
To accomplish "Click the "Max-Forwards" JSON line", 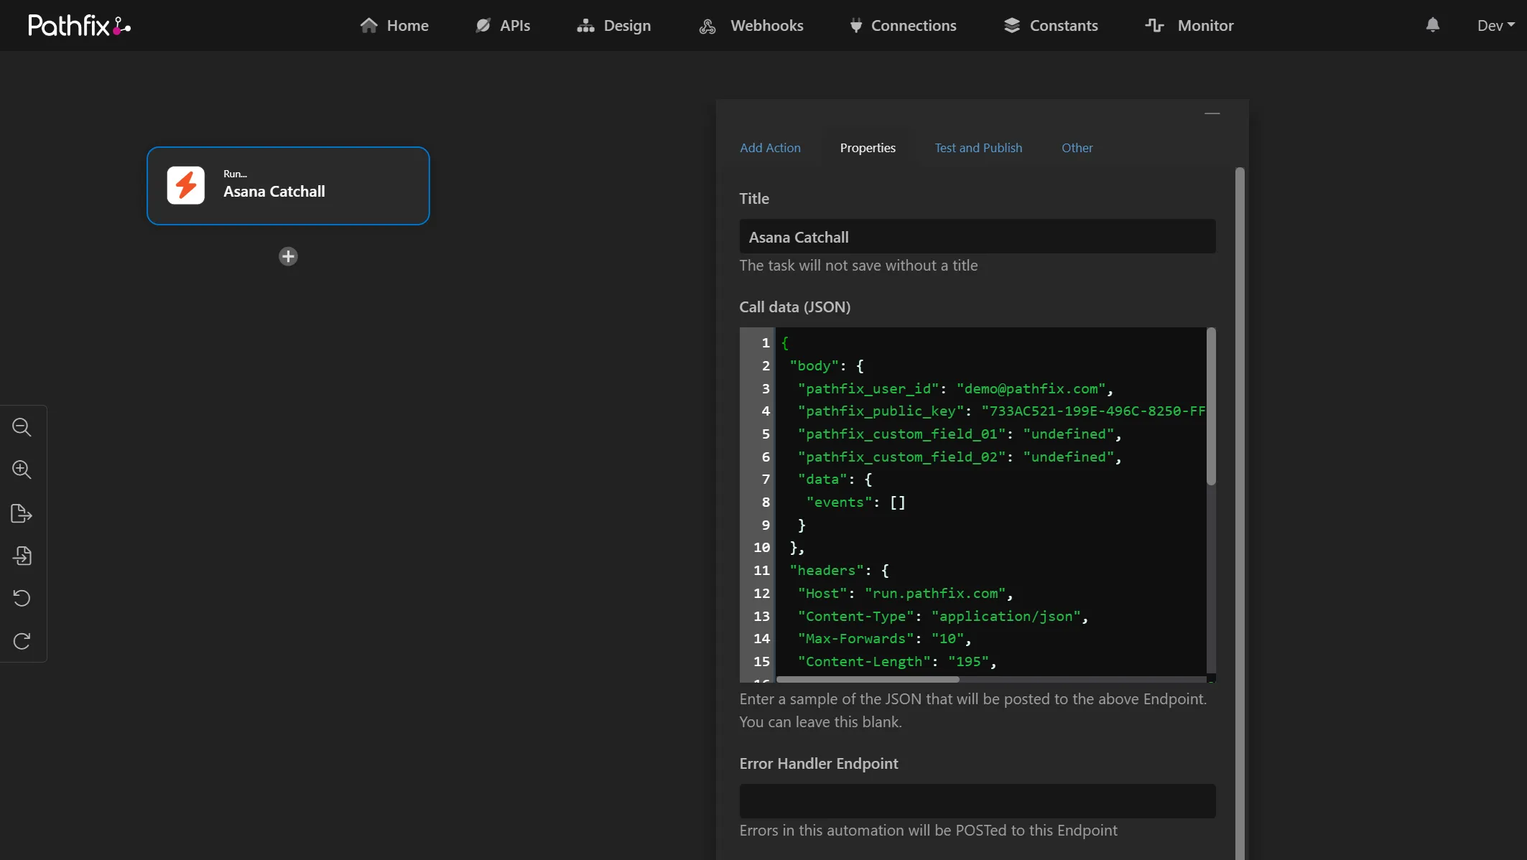I will click(x=884, y=639).
